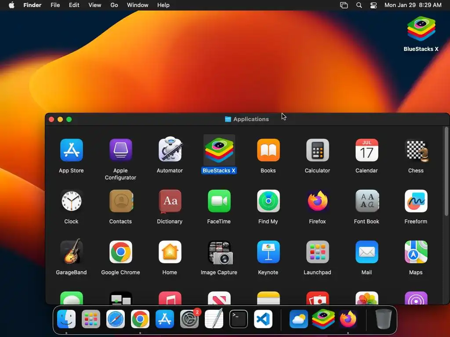Screen dimensions: 450x337
Task: Open App Store from the Dock
Action: tap(165, 319)
